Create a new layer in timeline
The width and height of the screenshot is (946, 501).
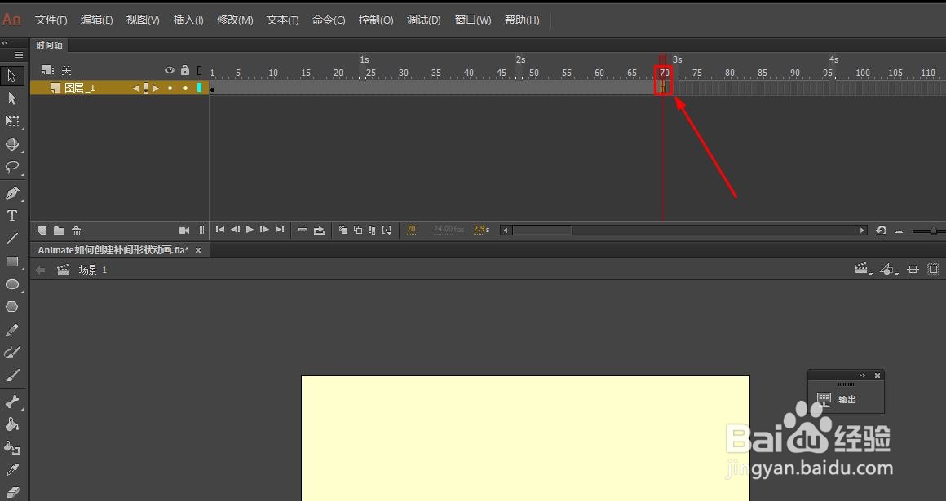42,231
